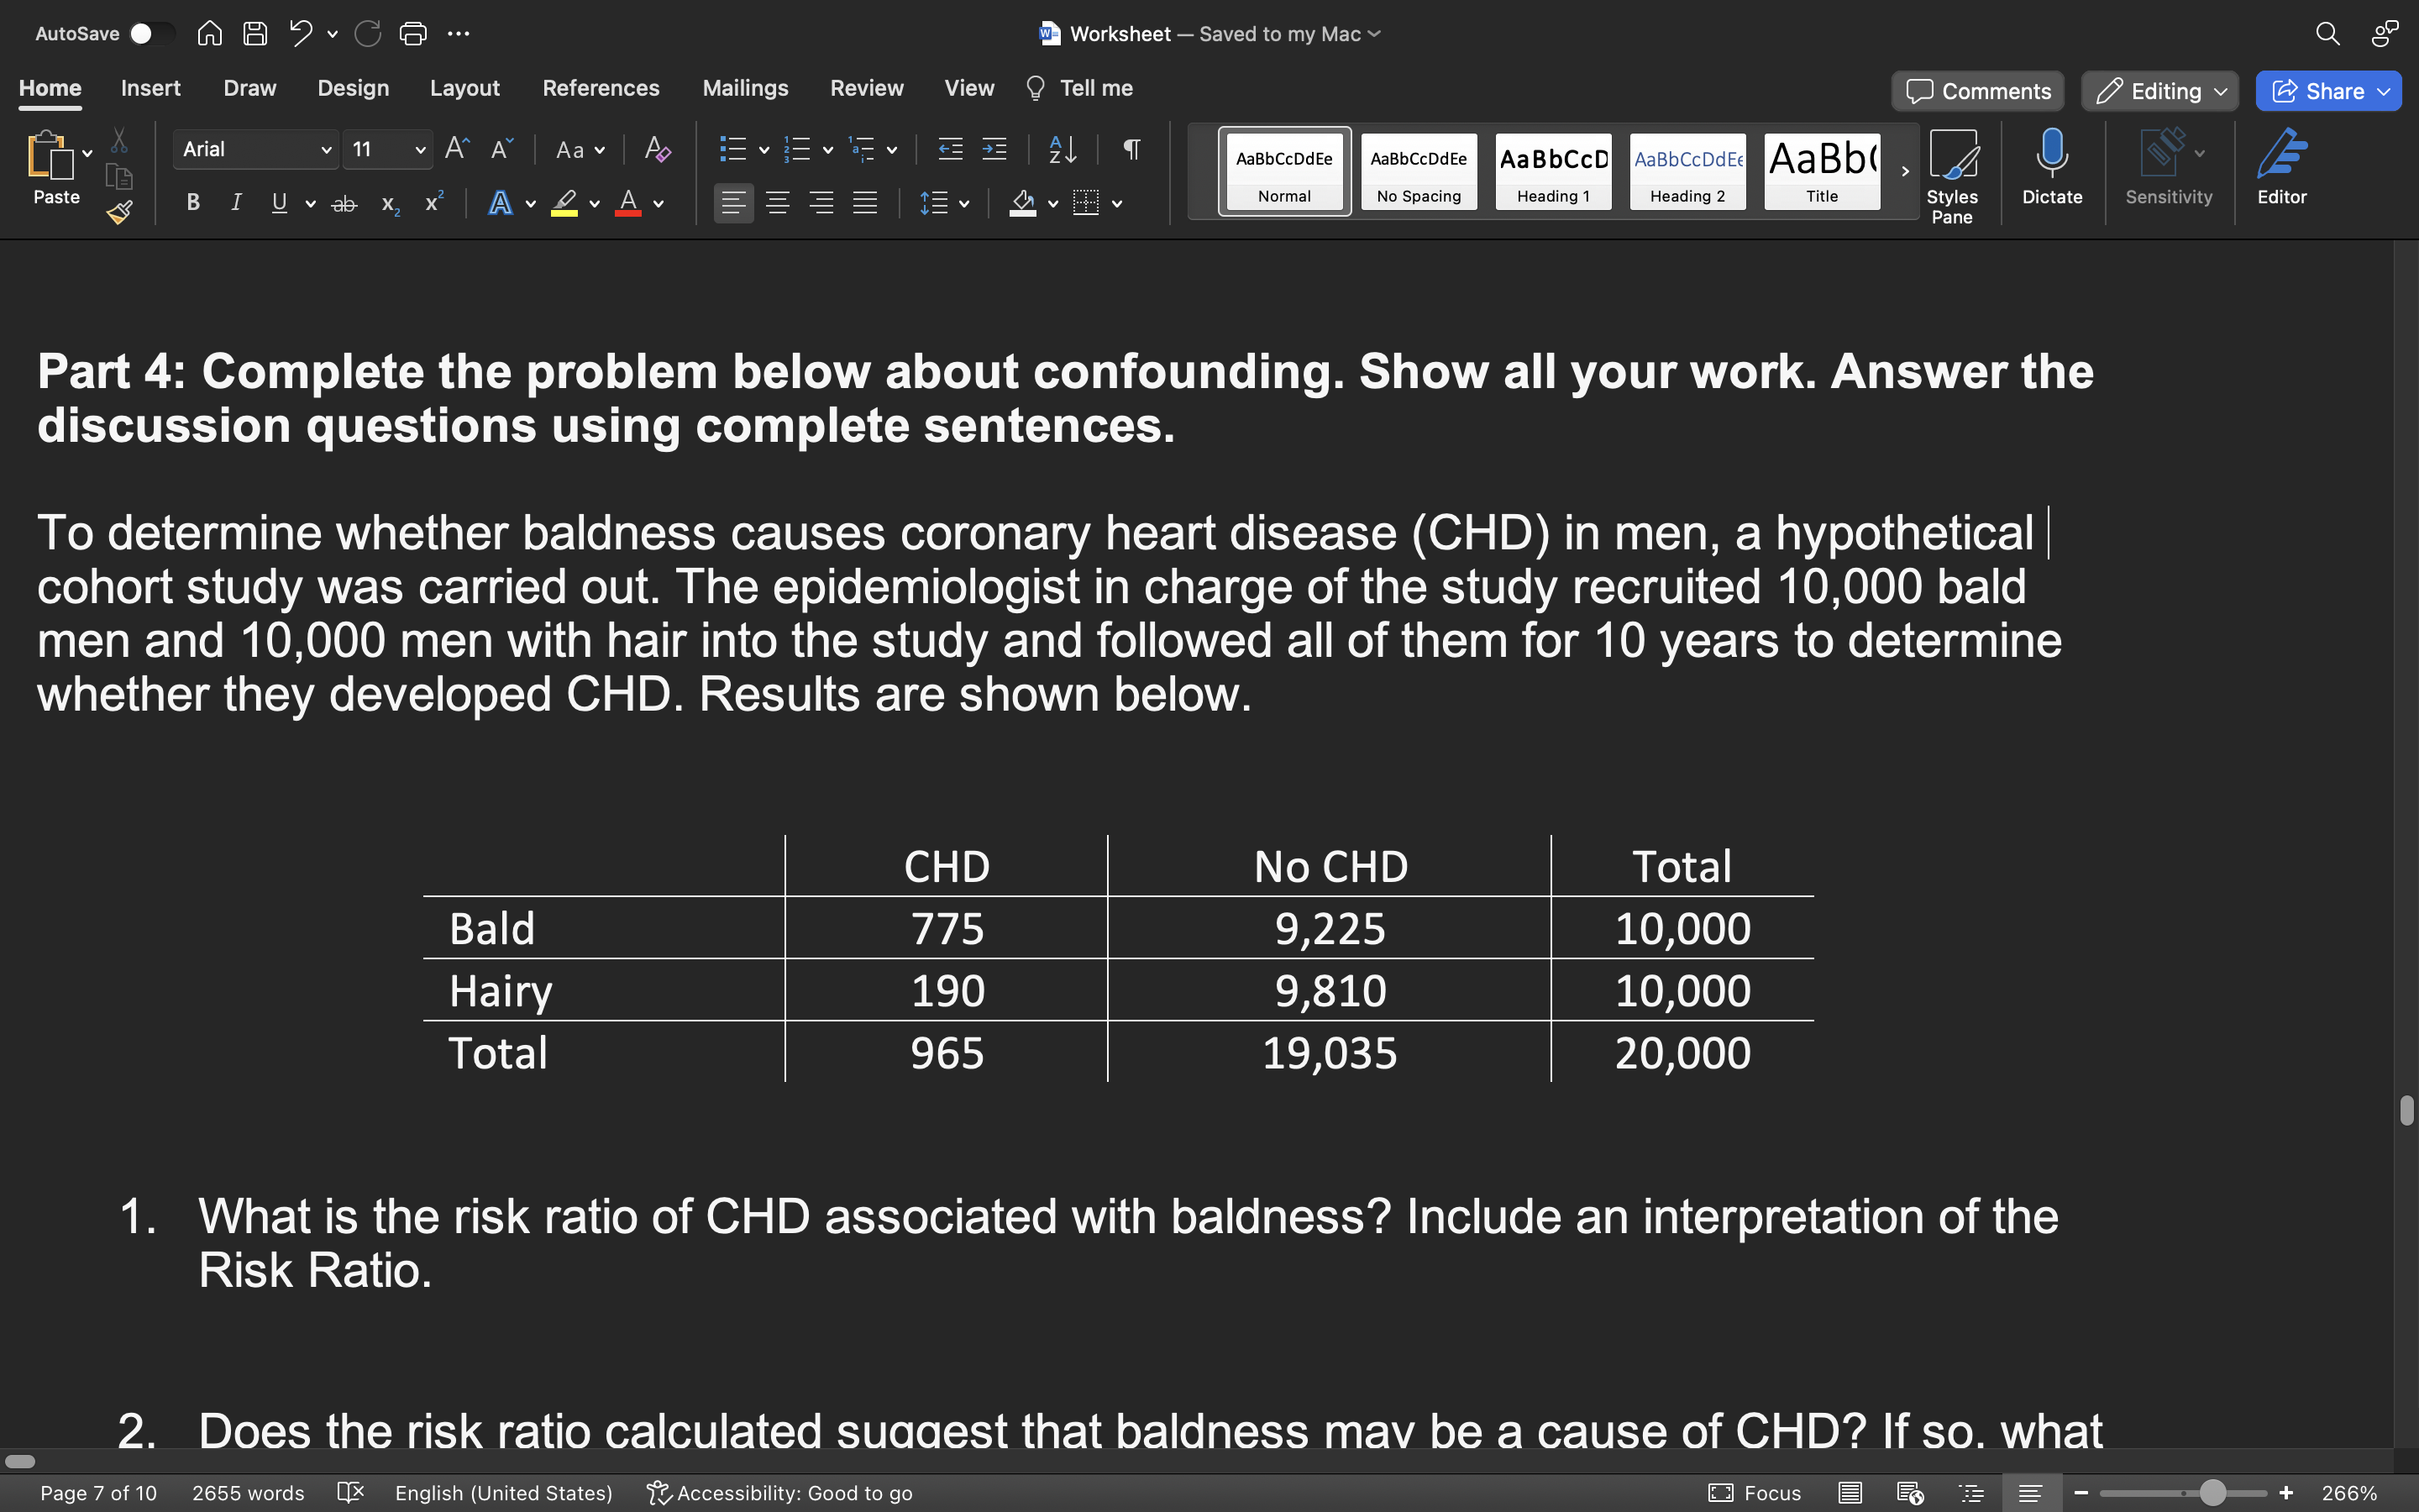Toggle italic formatting

point(236,203)
